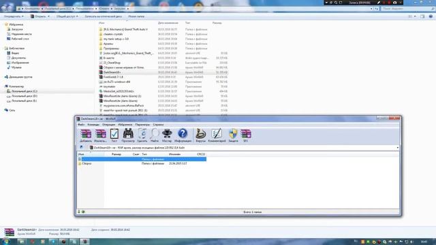Select the Программы folder in Explorer
The image size is (436, 245).
[111, 48]
